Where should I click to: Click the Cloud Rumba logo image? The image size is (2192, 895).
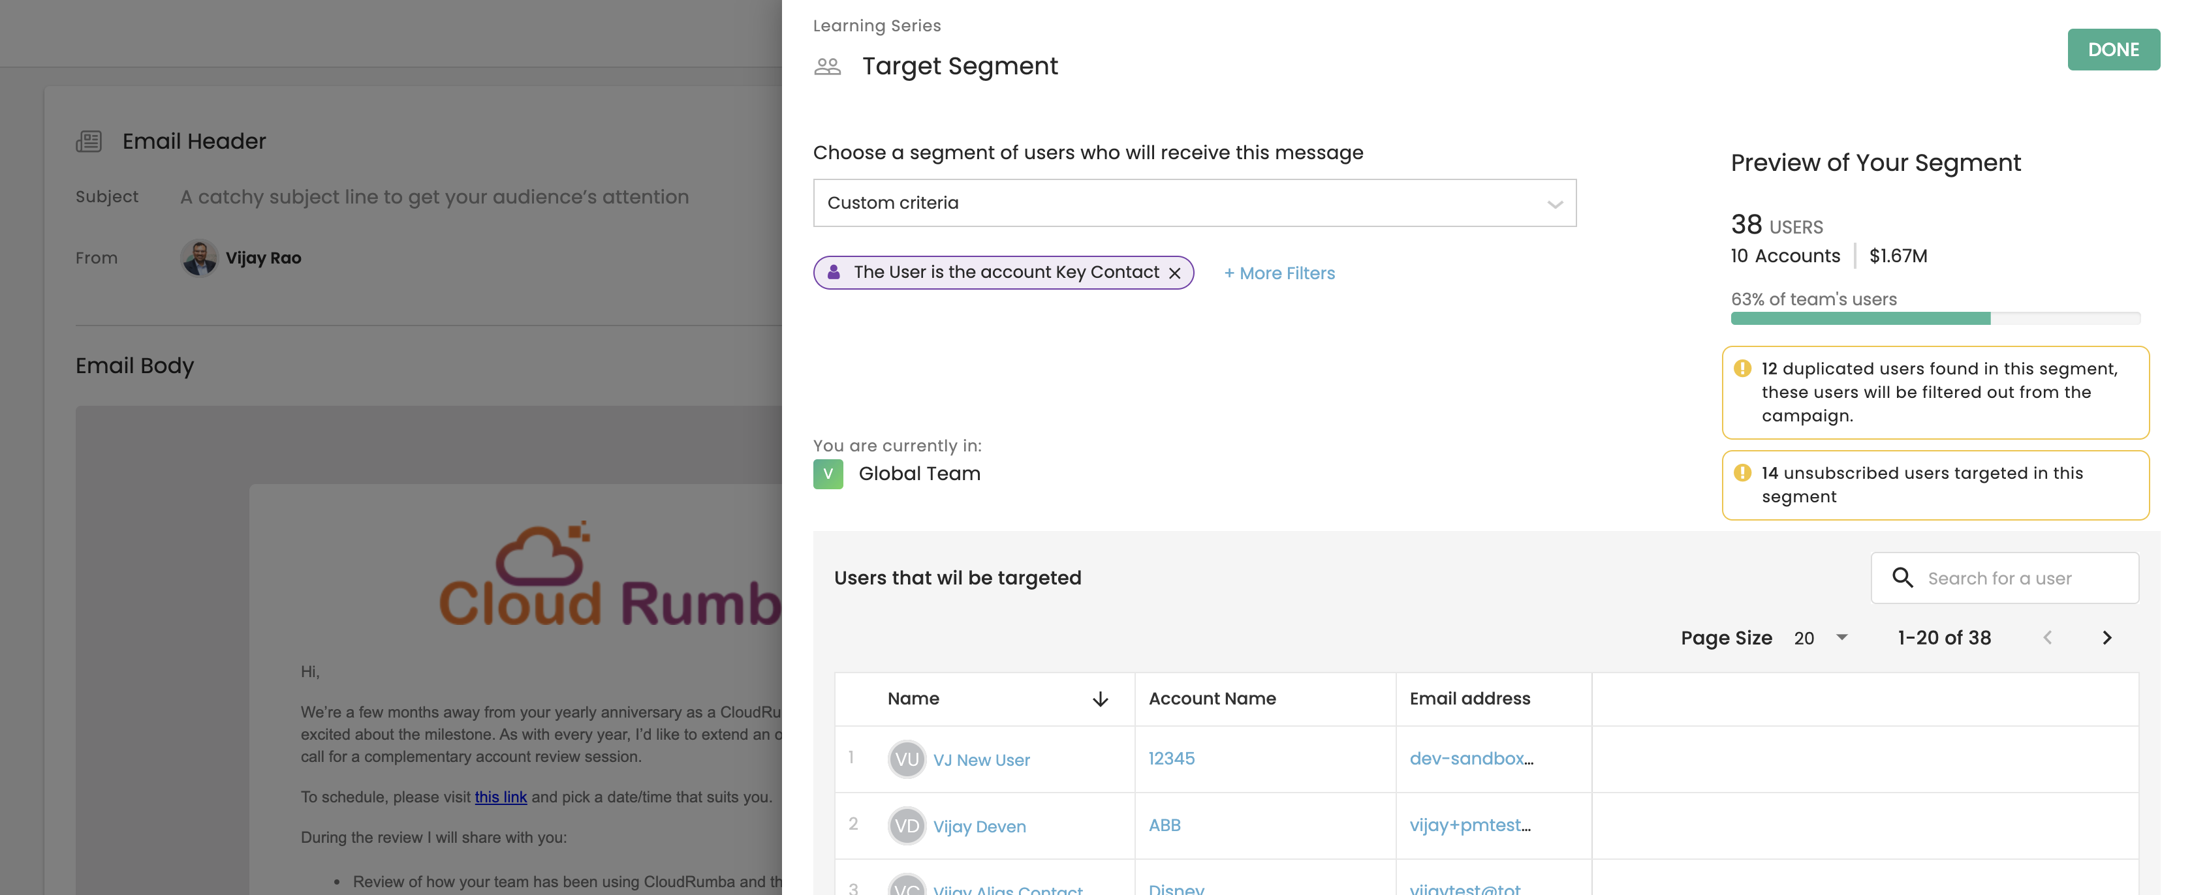click(x=609, y=574)
